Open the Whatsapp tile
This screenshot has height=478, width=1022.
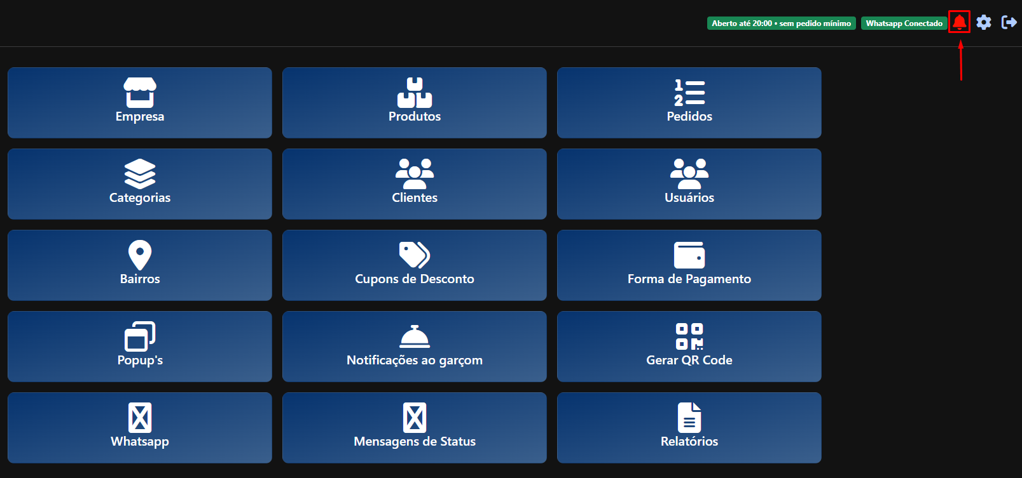(x=140, y=428)
